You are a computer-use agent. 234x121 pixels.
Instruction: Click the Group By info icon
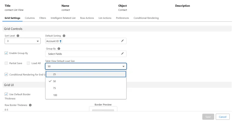coord(59,49)
